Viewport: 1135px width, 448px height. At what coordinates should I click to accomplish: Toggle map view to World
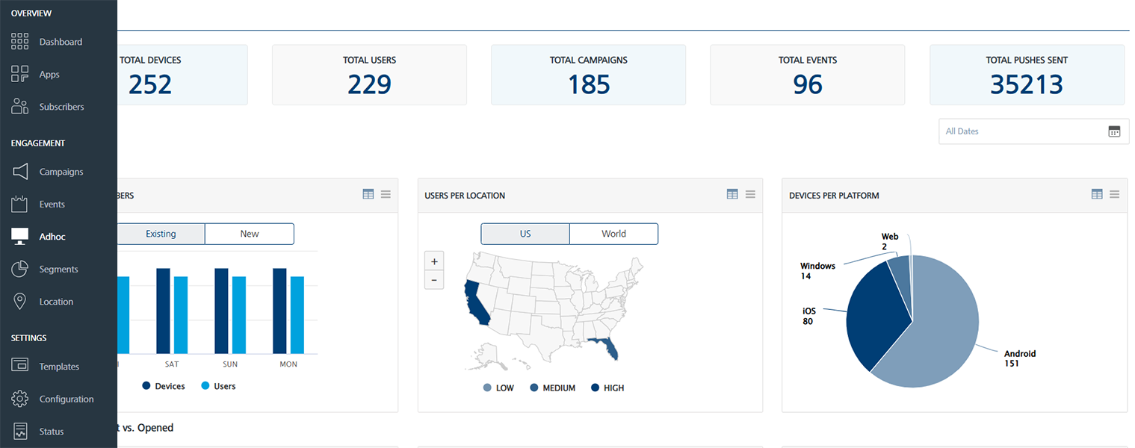point(613,234)
